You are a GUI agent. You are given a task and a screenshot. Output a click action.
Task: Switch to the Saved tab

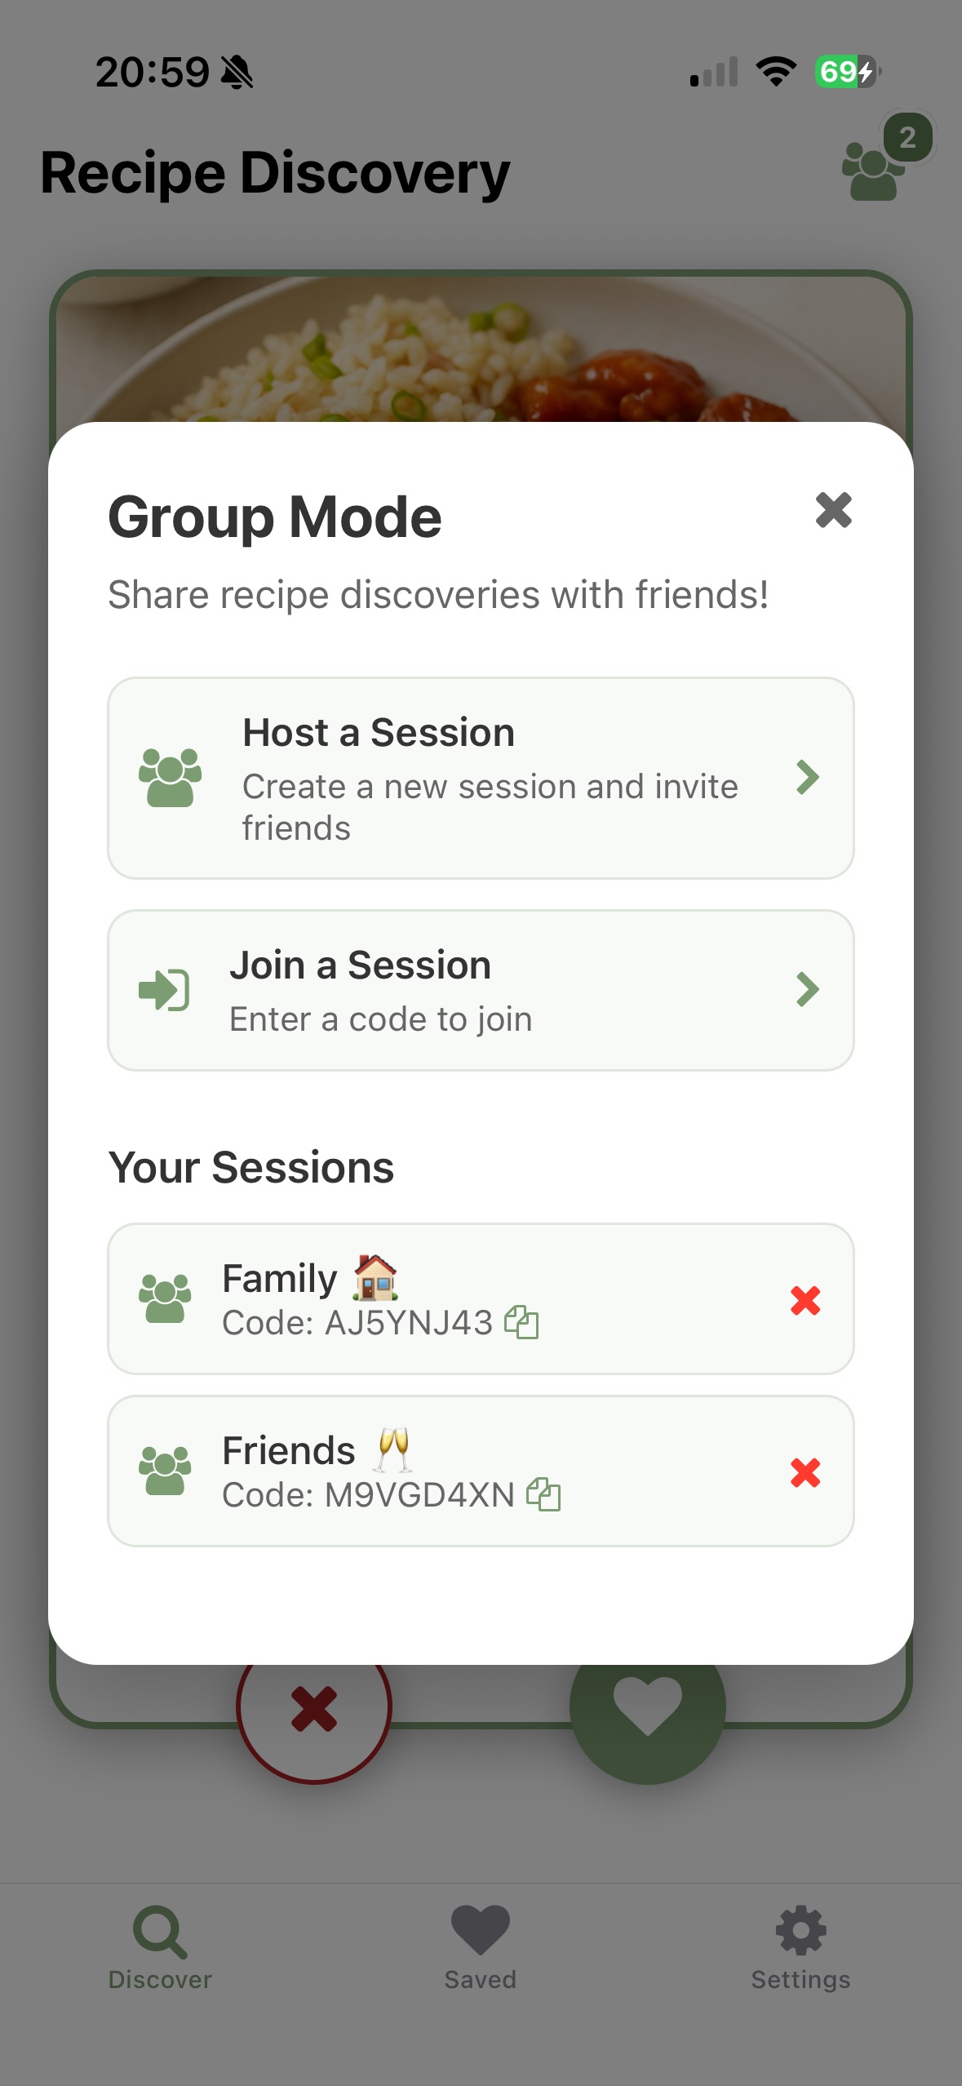point(480,1946)
